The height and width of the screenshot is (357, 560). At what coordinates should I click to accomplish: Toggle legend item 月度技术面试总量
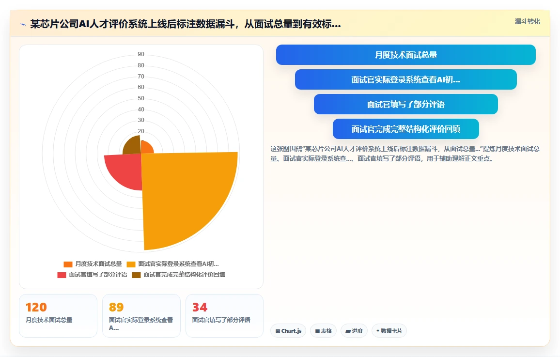[x=93, y=264]
